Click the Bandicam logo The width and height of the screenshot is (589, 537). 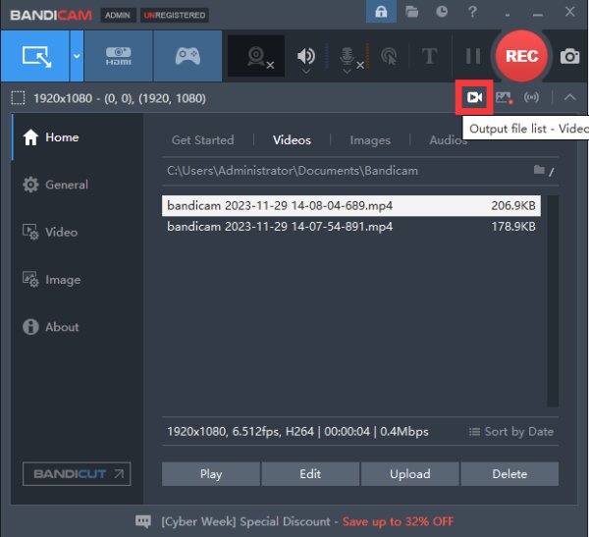51,15
